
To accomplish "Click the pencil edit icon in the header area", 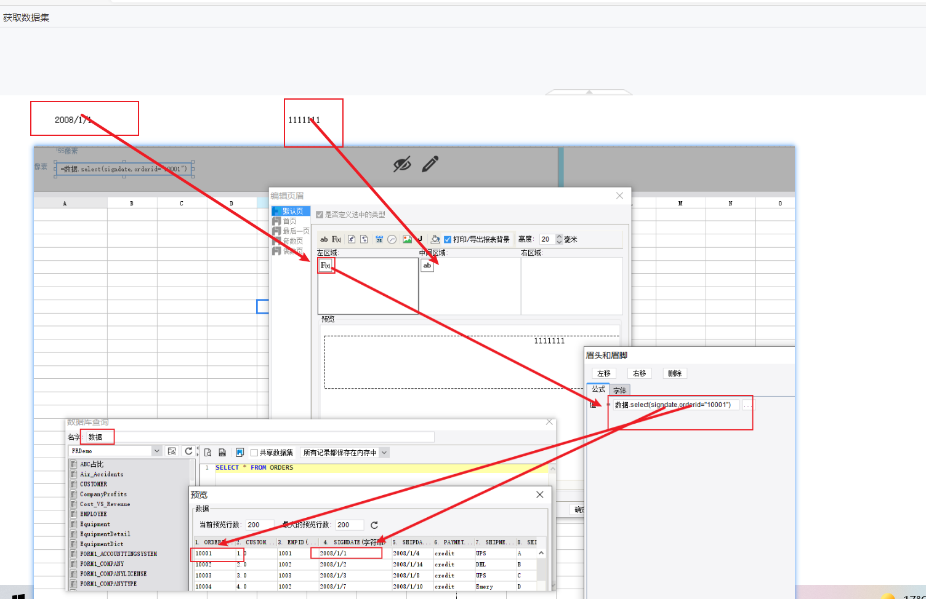I will click(x=430, y=164).
